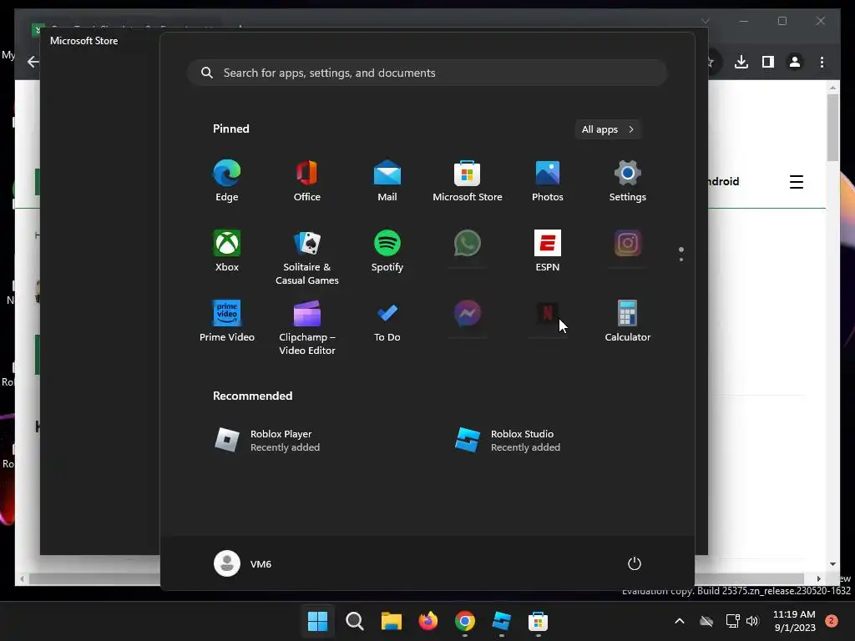
Task: Click the power button in Start menu
Action: coord(635,563)
